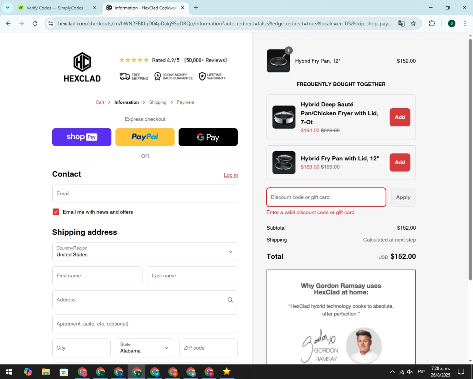Click the yellow star taskbar app
The image size is (473, 379).
226,372
